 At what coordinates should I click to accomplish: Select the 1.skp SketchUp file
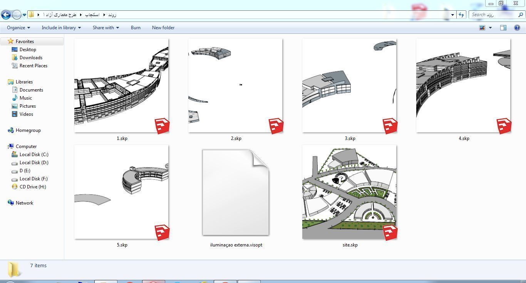121,85
